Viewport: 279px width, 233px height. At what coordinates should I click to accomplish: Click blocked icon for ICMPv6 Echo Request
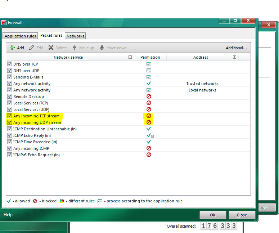coord(149,155)
